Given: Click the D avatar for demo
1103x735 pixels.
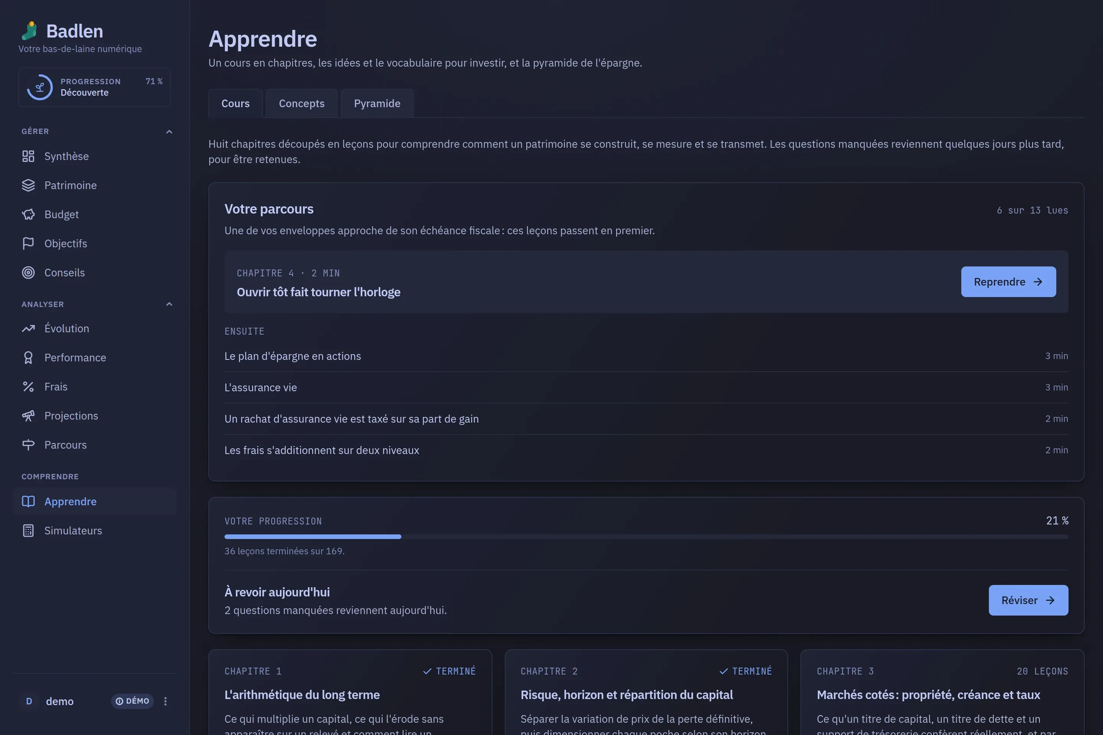Looking at the screenshot, I should tap(29, 701).
